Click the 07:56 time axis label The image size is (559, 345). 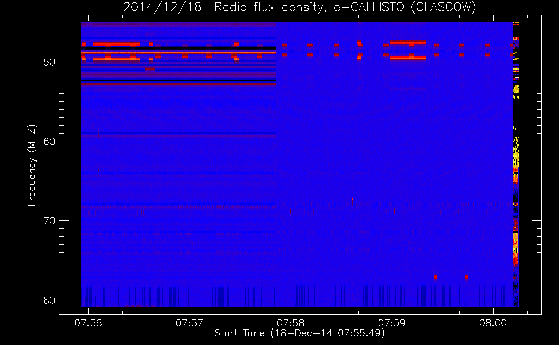point(88,323)
